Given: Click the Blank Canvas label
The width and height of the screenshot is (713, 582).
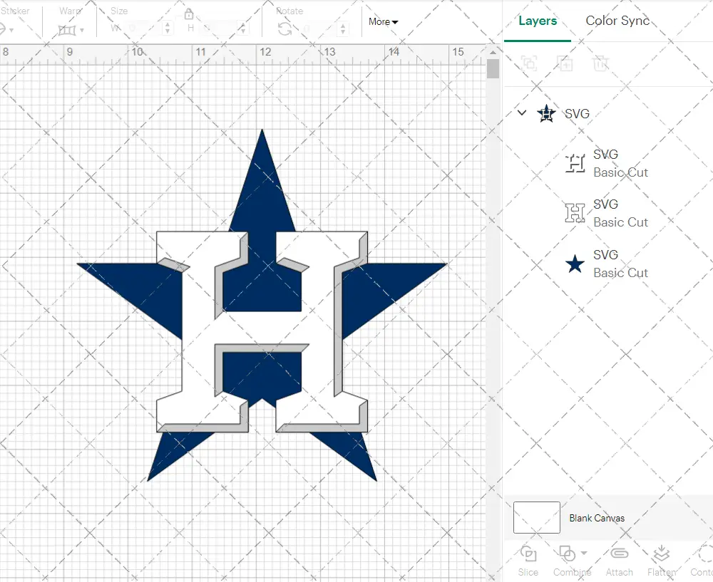Looking at the screenshot, I should click(x=597, y=518).
